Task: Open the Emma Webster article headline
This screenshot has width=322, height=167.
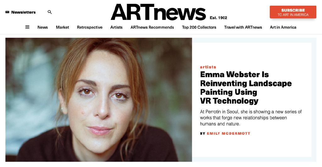Action: pos(246,88)
